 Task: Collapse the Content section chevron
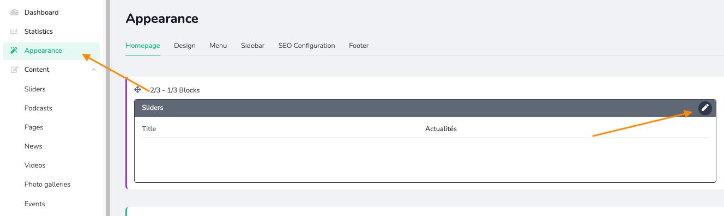click(x=94, y=70)
